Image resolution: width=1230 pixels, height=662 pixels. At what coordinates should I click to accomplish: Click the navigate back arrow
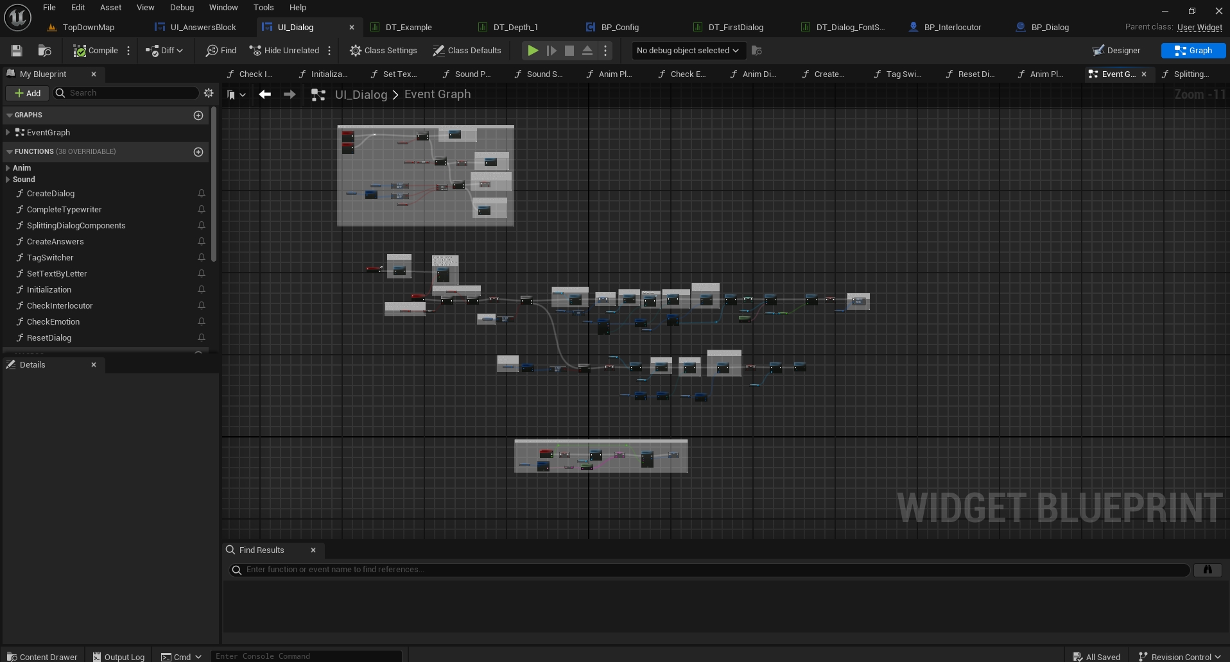point(264,95)
